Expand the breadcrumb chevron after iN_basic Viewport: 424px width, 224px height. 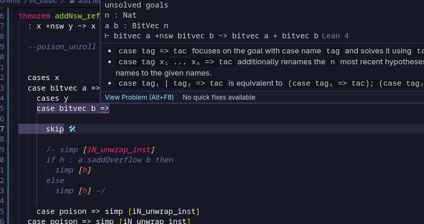62,2
